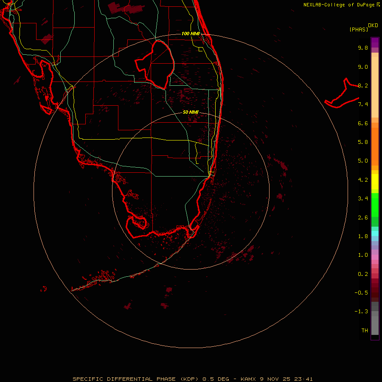Click the bright green color bar segment
Screen dimensions: 382x382
(375, 205)
